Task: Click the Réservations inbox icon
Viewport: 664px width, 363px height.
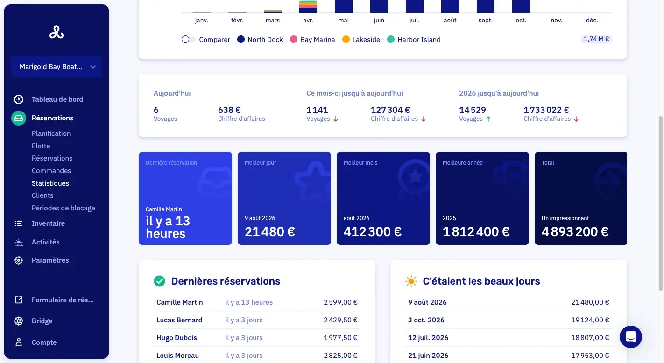Action: pos(19,118)
